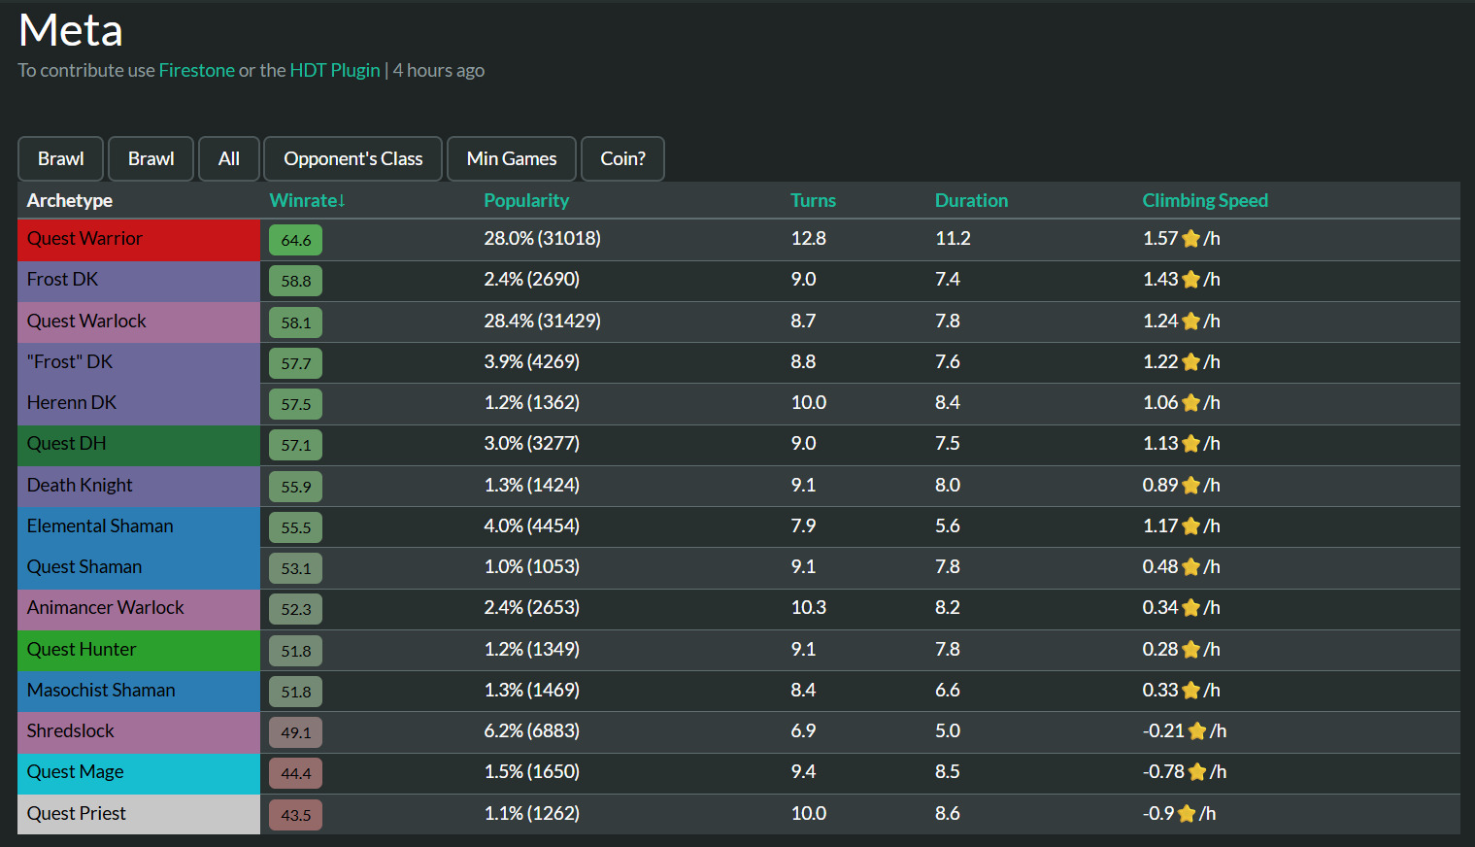Click the star icon in Quest DH row
1475x847 pixels.
pos(1190,444)
